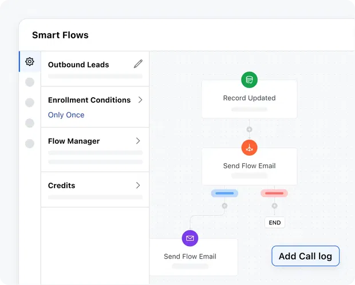This screenshot has width=355, height=285.
Task: Click the END node
Action: point(275,223)
